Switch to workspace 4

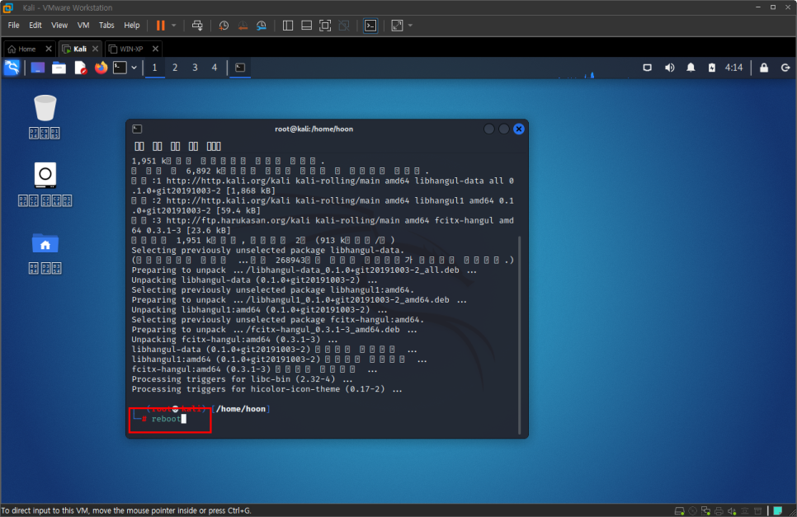coord(215,68)
